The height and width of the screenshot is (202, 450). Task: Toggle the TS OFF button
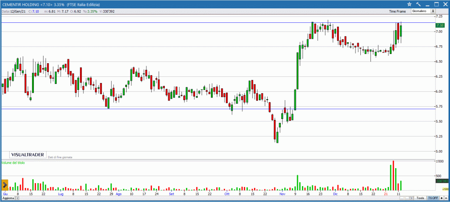(x=433, y=198)
